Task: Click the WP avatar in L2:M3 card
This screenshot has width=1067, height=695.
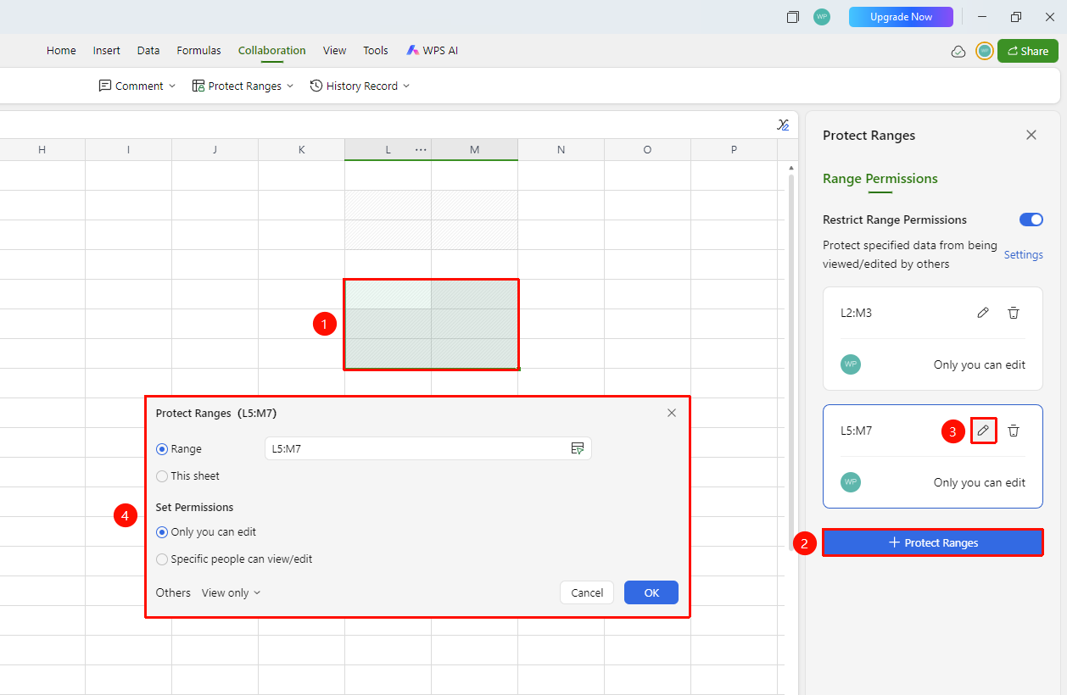Action: [x=851, y=364]
